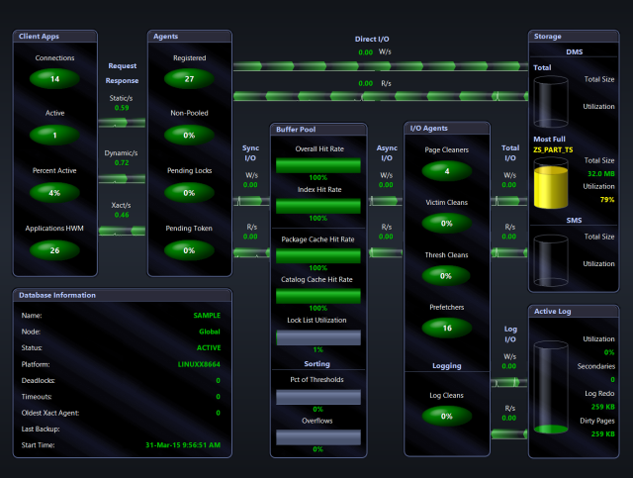
Task: Click the Index Hit Rate bar
Action: [x=318, y=206]
